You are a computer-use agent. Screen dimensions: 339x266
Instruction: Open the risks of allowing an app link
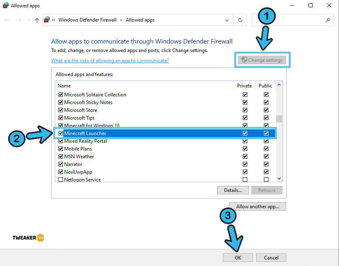point(110,61)
